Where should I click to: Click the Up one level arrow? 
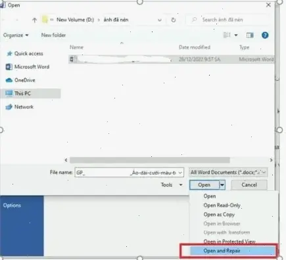[x=34, y=20]
